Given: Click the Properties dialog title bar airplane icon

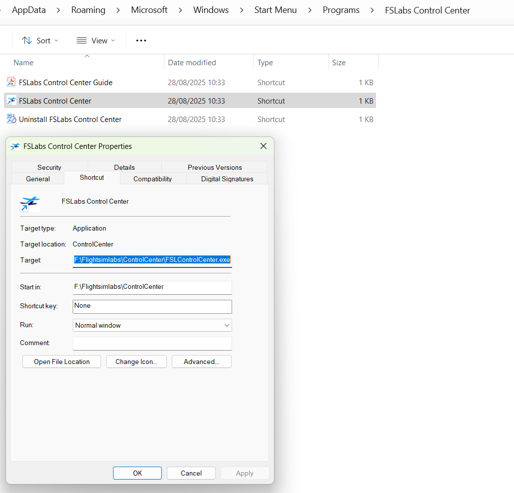Looking at the screenshot, I should click(x=15, y=146).
